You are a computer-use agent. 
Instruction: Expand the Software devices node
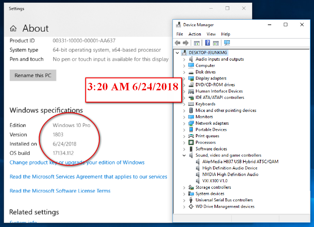184,149
